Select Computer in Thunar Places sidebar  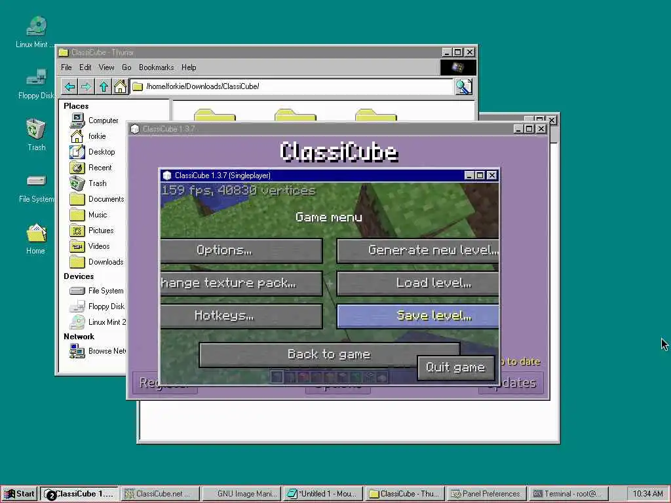click(94, 121)
